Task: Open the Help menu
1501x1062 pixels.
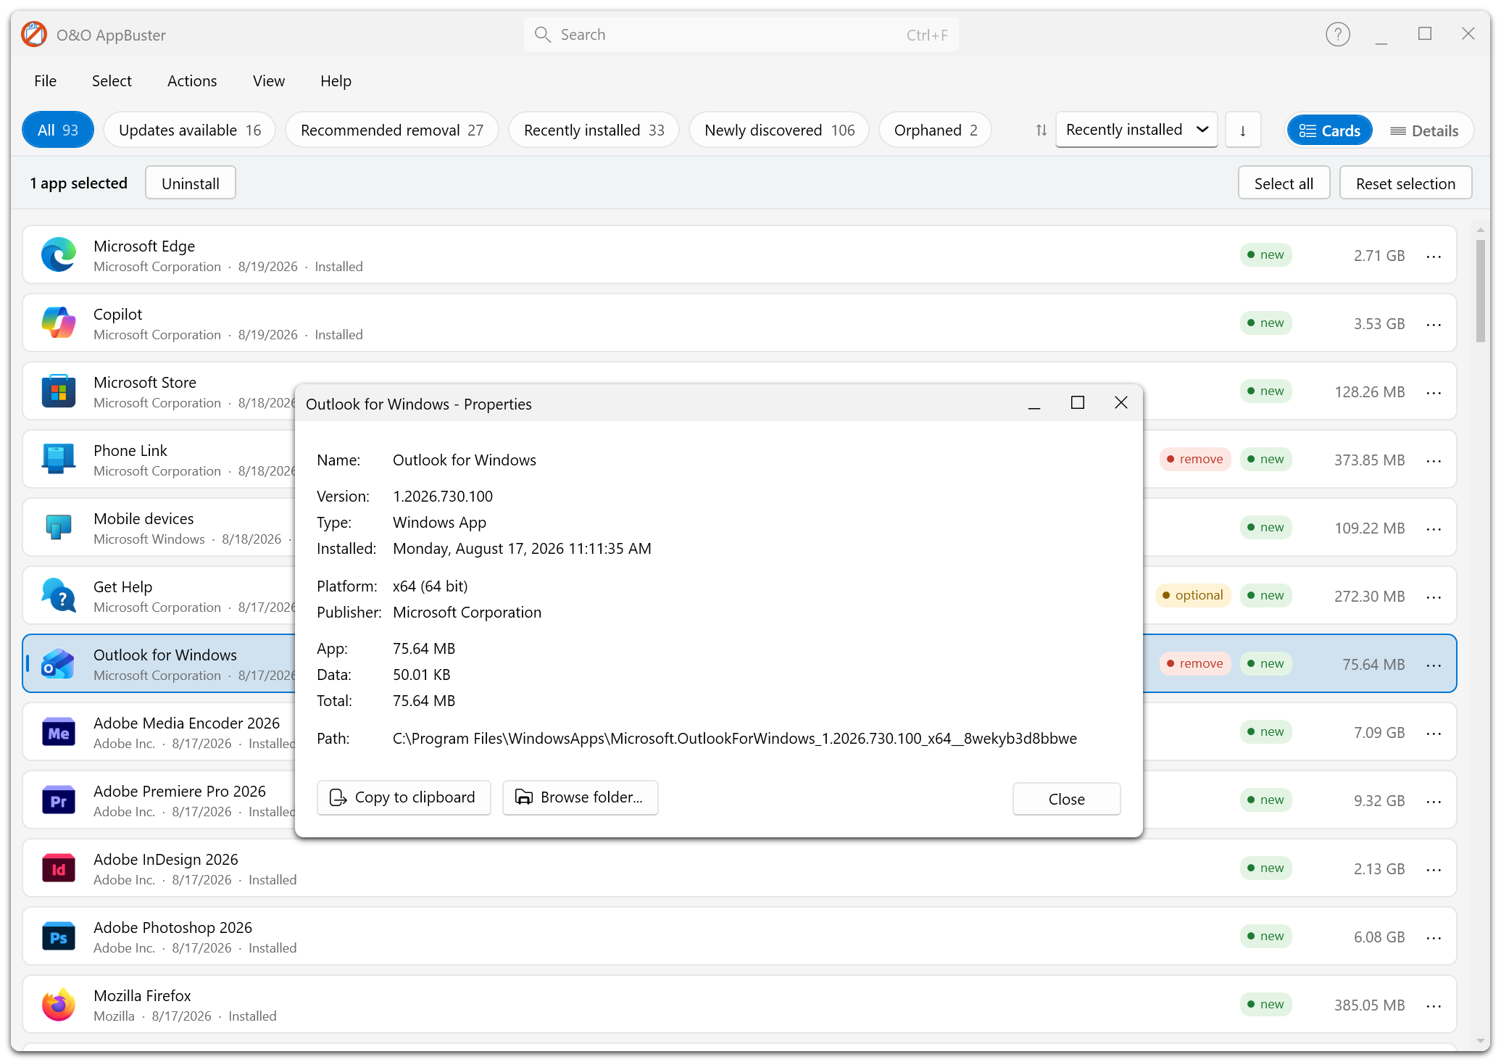Action: pyautogui.click(x=336, y=81)
